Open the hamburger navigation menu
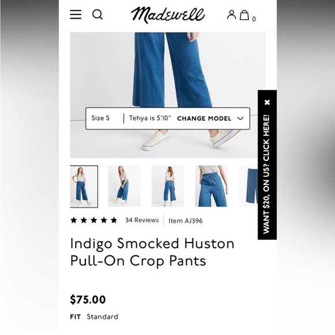This screenshot has width=335, height=335. (76, 14)
